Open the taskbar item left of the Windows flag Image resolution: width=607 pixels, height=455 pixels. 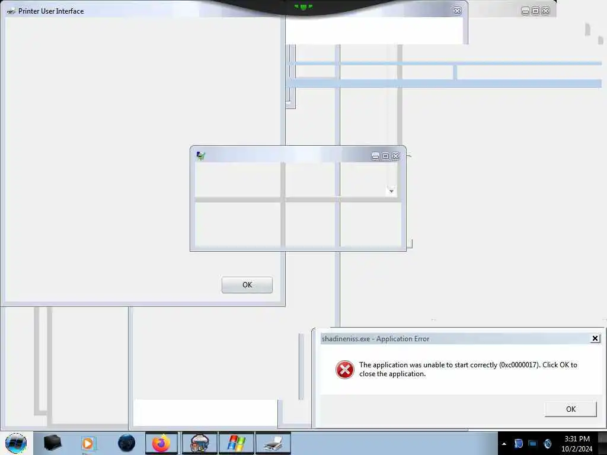point(199,443)
